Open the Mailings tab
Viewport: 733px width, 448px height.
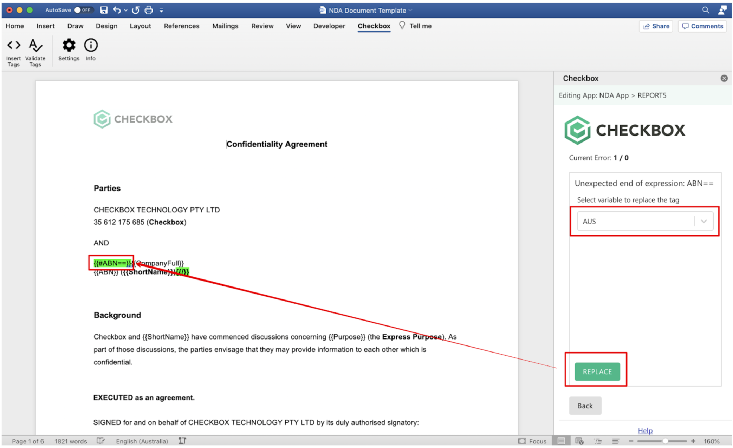coord(225,26)
